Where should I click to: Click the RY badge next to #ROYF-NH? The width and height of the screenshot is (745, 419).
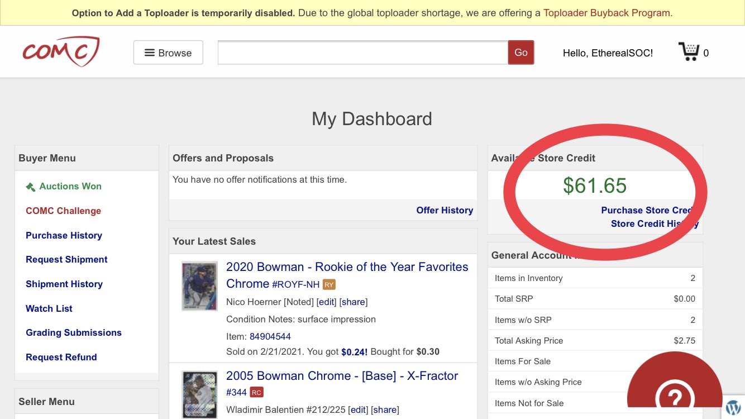point(329,285)
